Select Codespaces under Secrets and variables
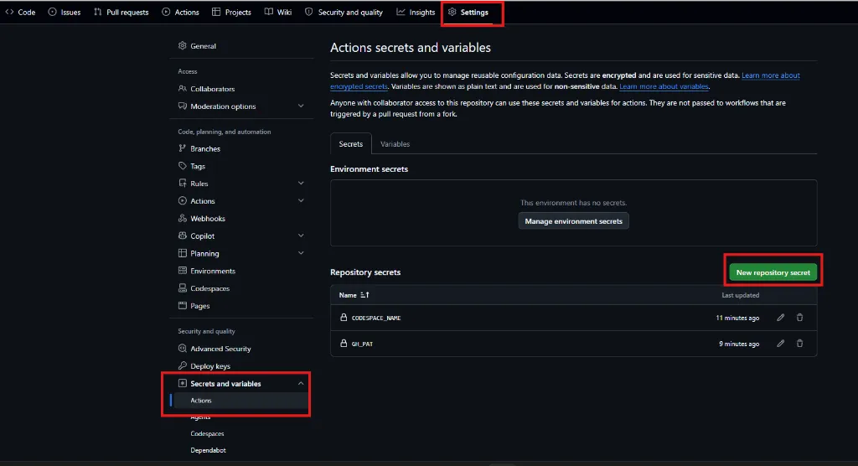 click(208, 433)
